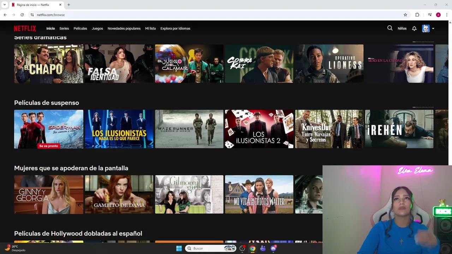
Task: Open the notifications bell
Action: 414,29
